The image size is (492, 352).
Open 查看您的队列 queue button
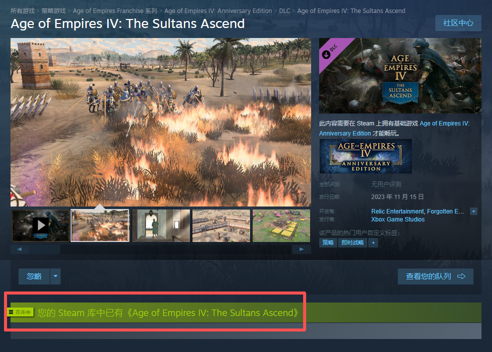click(x=435, y=276)
